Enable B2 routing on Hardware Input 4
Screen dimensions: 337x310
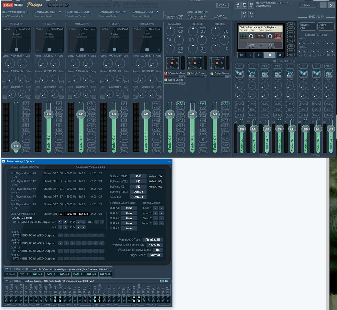point(124,130)
